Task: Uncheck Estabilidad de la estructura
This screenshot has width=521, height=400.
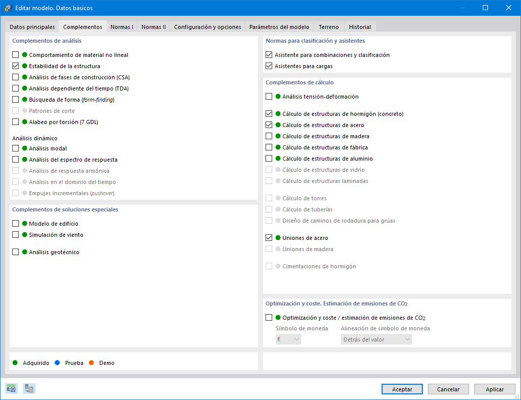Action: click(x=15, y=66)
